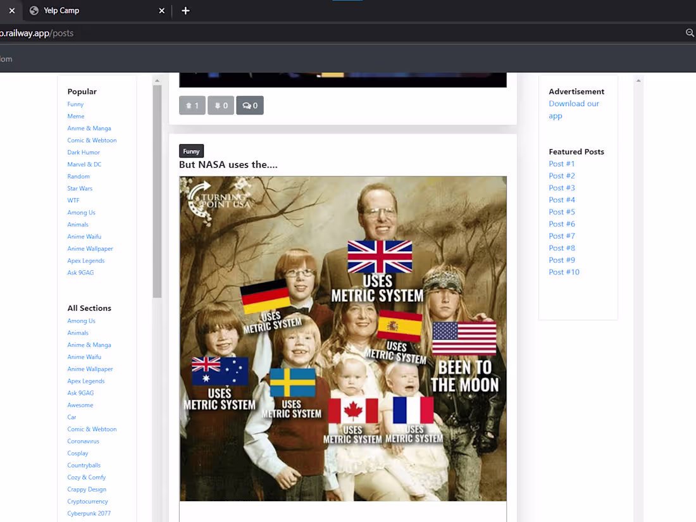
Task: Zoom out using the magnifier icon in address bar
Action: (x=689, y=33)
